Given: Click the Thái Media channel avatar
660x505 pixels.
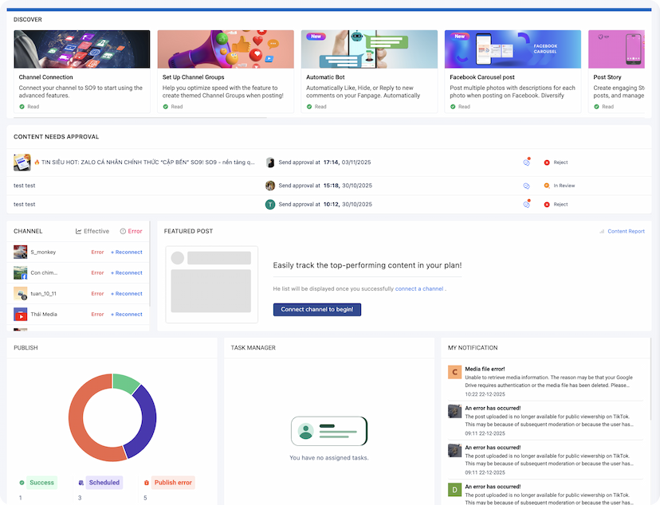Looking at the screenshot, I should (20, 314).
